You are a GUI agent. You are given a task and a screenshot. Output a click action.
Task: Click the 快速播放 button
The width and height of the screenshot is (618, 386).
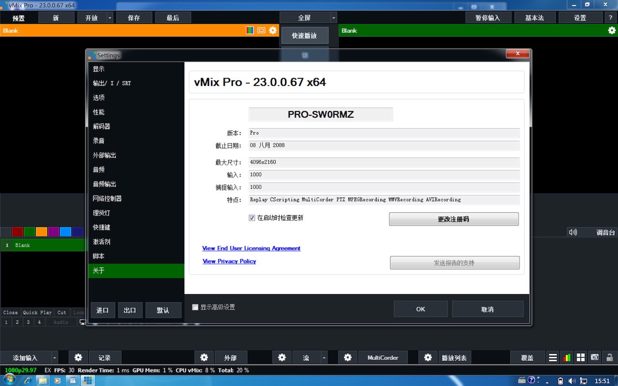click(x=305, y=36)
